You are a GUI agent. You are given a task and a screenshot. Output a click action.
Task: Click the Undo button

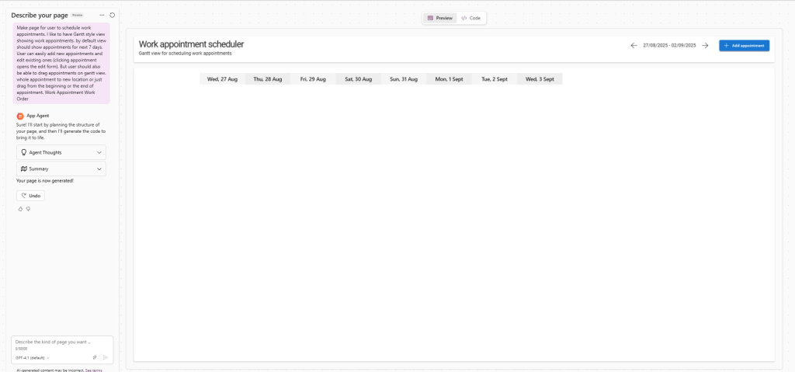(x=30, y=196)
